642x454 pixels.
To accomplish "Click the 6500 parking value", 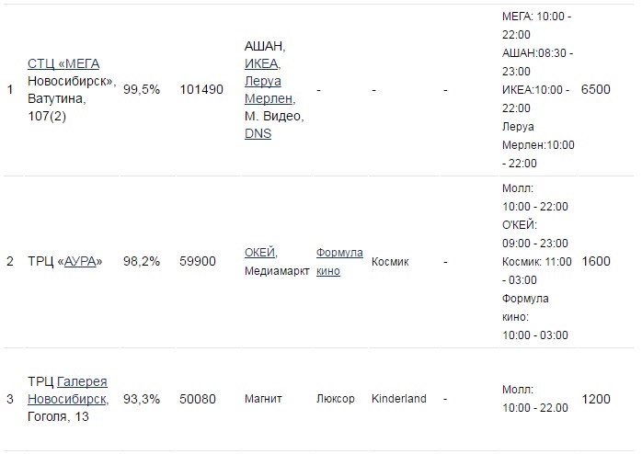I will [596, 90].
